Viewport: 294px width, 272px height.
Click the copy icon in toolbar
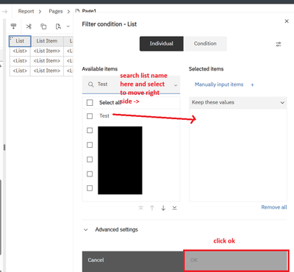click(43, 26)
